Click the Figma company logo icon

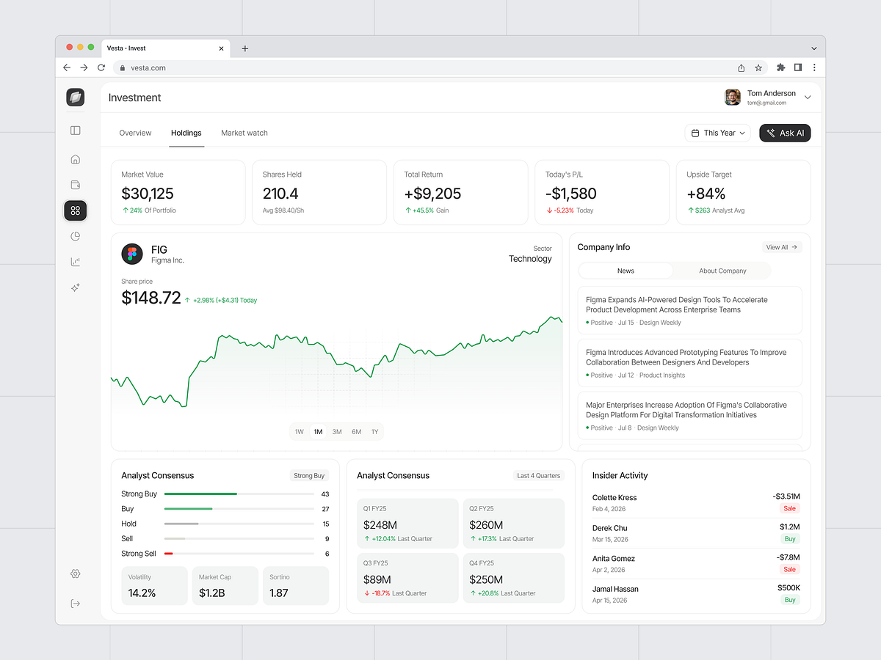pos(132,254)
